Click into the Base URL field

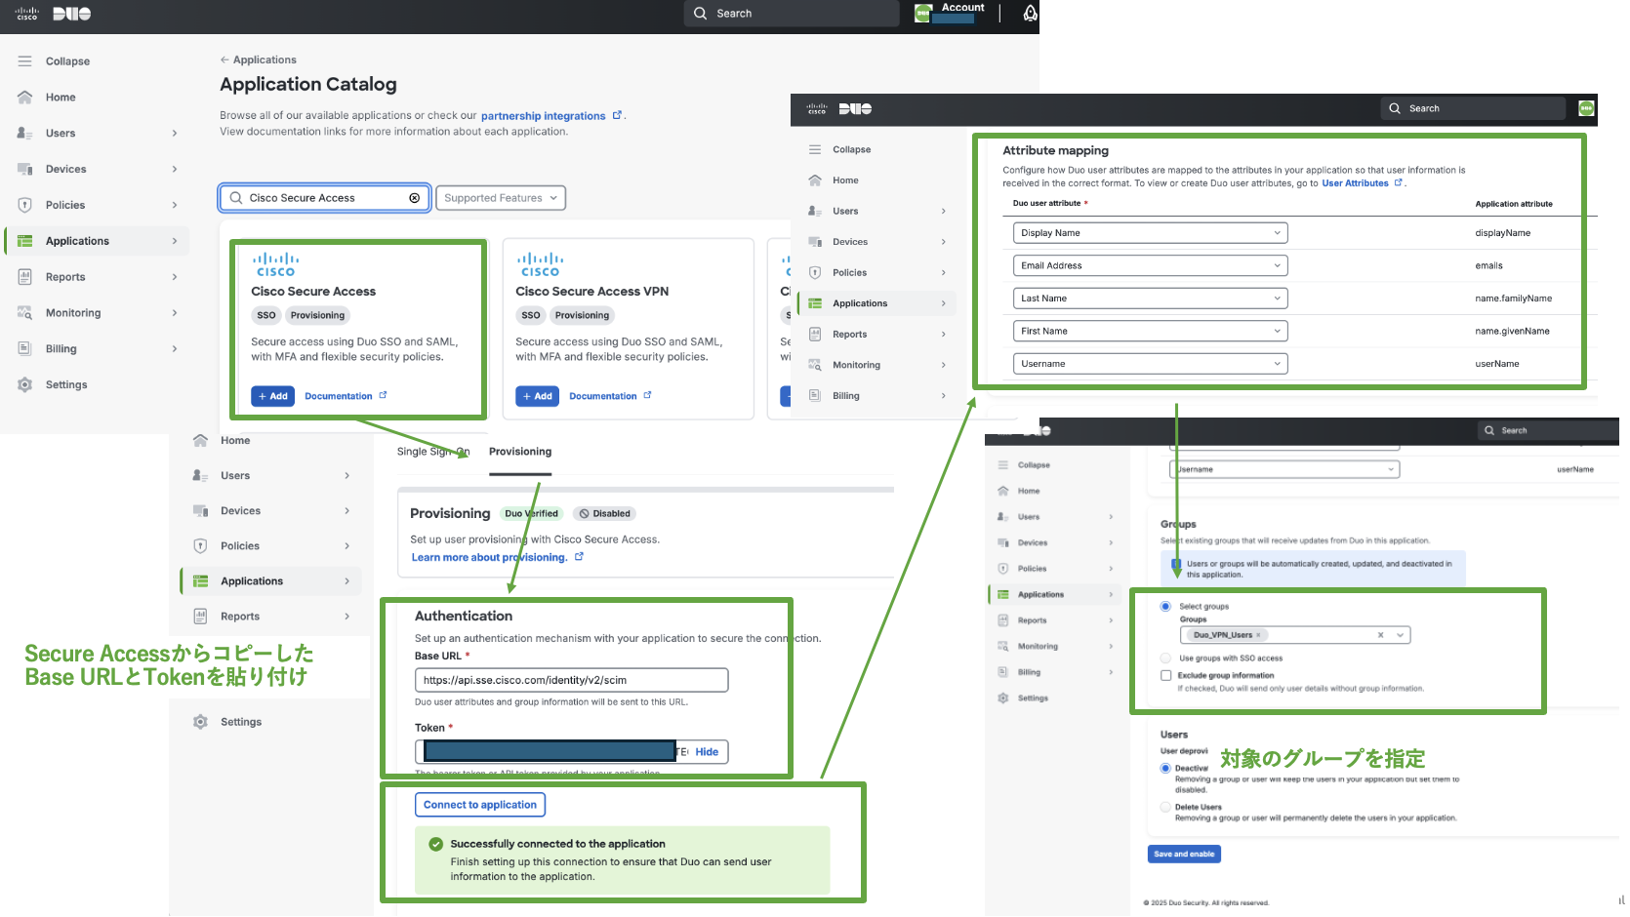tap(572, 681)
